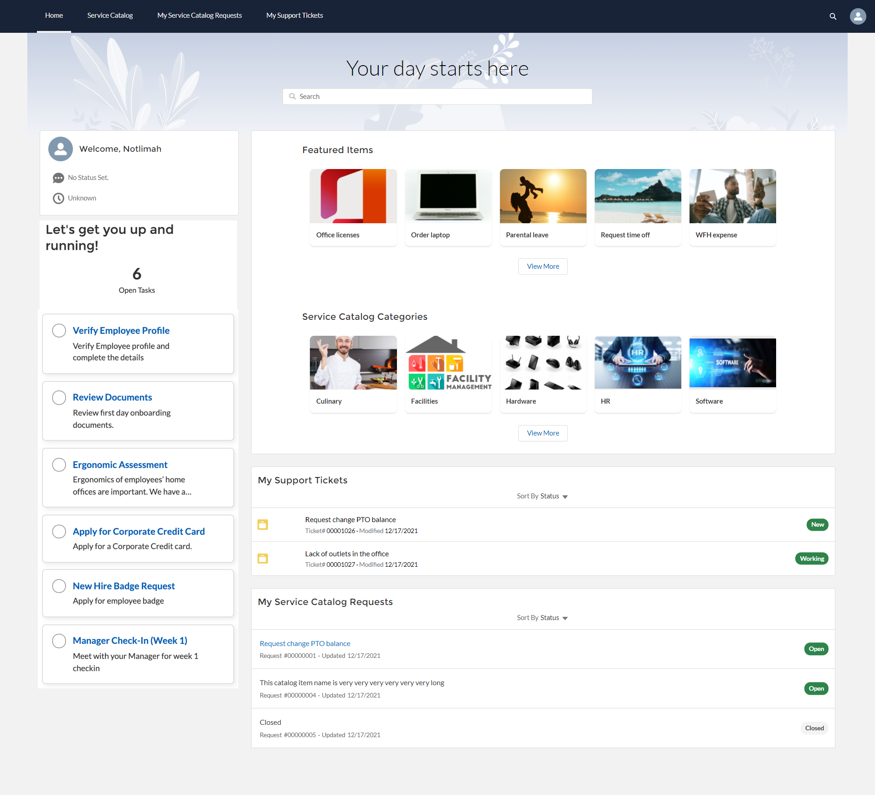875x795 pixels.
Task: Click the folder icon for ticket 00001027
Action: coord(263,559)
